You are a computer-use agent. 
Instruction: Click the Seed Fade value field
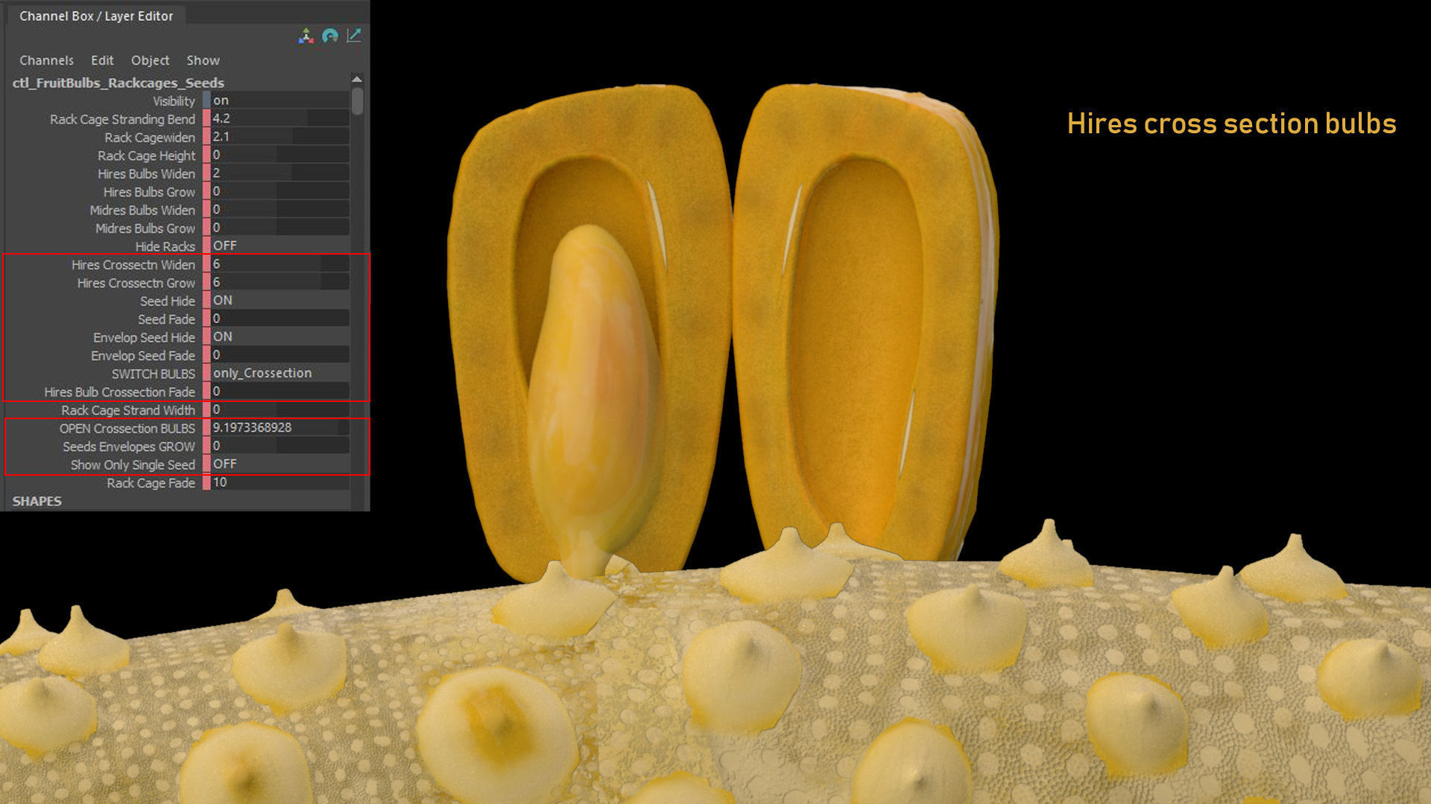279,319
